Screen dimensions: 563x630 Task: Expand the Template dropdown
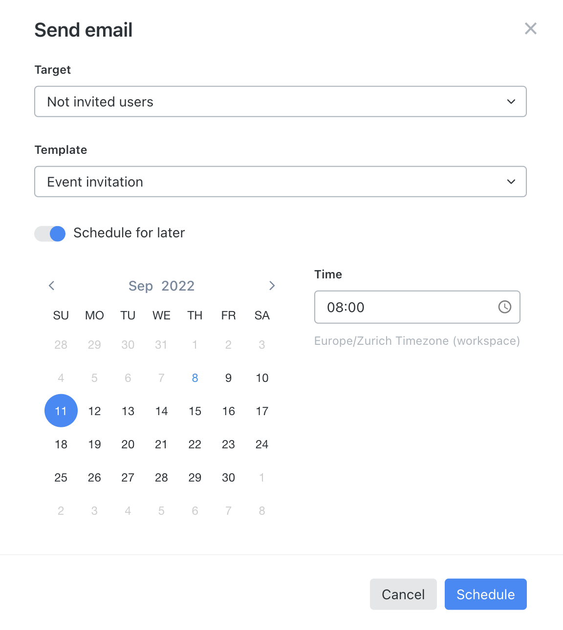(281, 182)
